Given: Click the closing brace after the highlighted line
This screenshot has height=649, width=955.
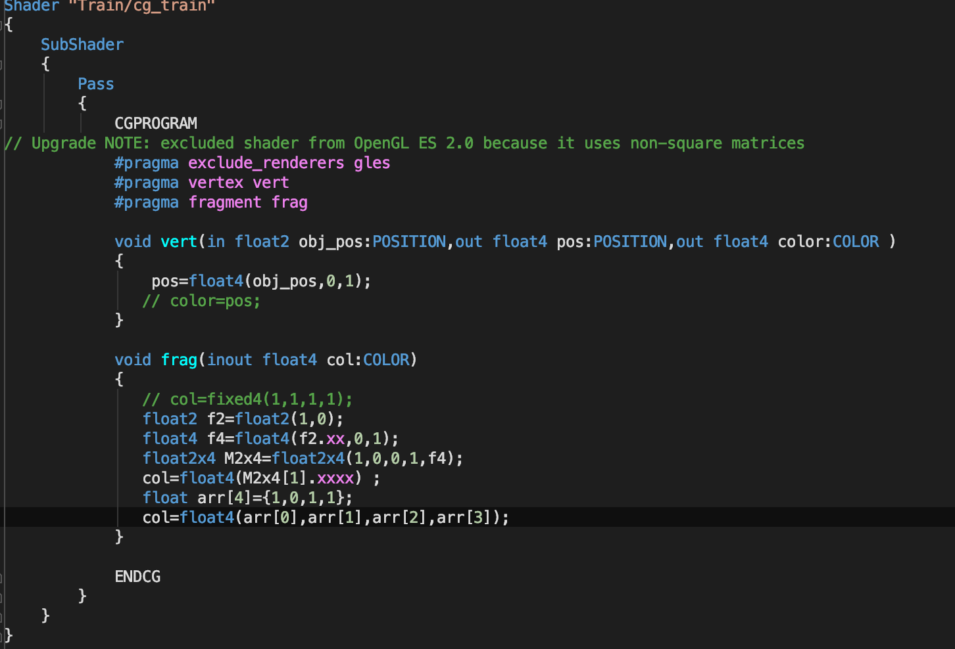Looking at the screenshot, I should click(119, 537).
